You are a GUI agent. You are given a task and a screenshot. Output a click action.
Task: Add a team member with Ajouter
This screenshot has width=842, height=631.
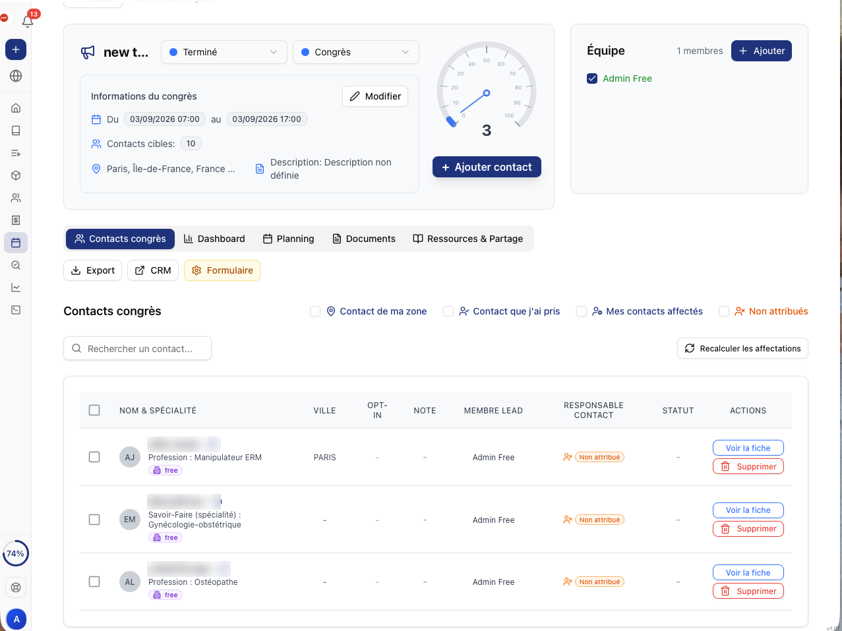click(762, 51)
